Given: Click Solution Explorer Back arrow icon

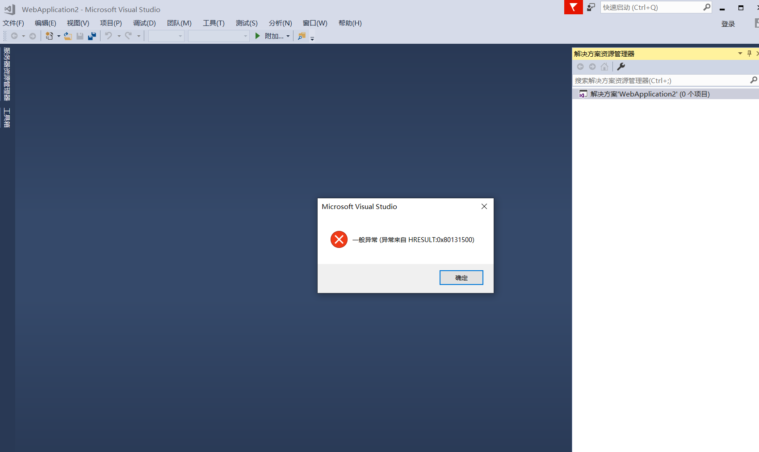Looking at the screenshot, I should pos(580,67).
